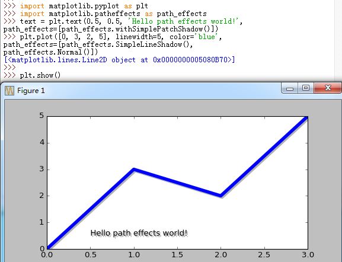The width and height of the screenshot is (342, 262).
Task: Click the x-axis tick label 2.5
Action: point(264,255)
